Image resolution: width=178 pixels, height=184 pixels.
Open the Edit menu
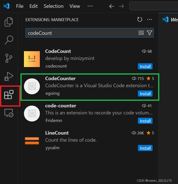coord(34,6)
